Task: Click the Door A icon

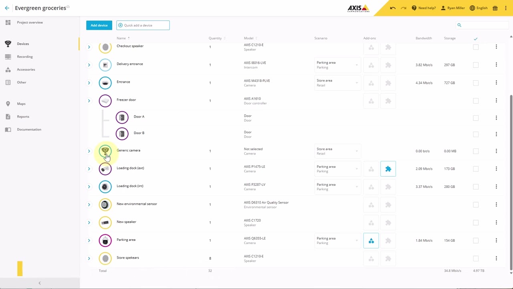Action: coord(122,118)
